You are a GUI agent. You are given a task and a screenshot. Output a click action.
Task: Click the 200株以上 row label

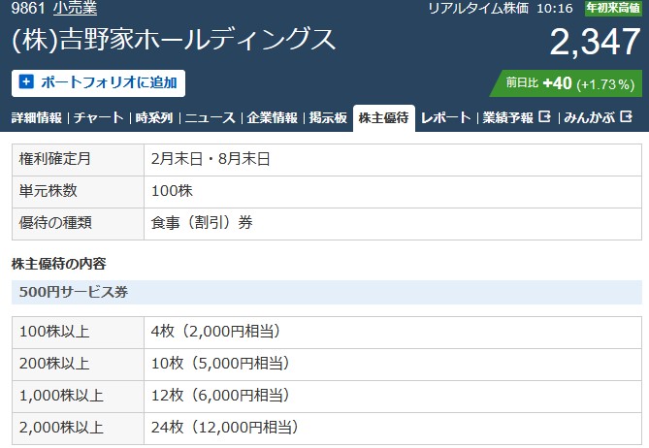point(79,364)
